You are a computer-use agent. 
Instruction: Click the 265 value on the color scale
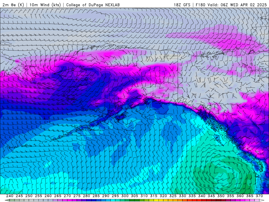click(57, 196)
